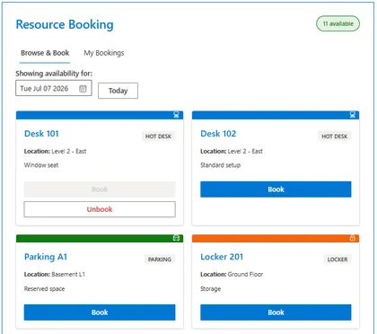Image resolution: width=377 pixels, height=334 pixels.
Task: Click the desk icon on Desk 102 card
Action: 353,115
